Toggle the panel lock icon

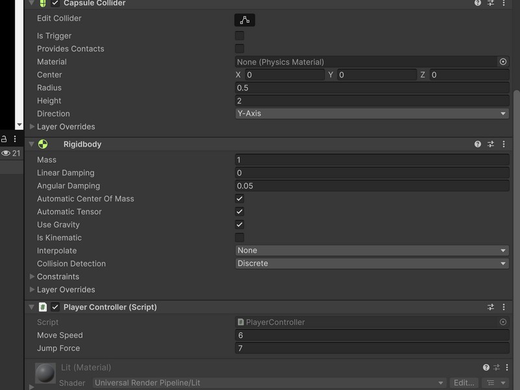click(x=4, y=138)
